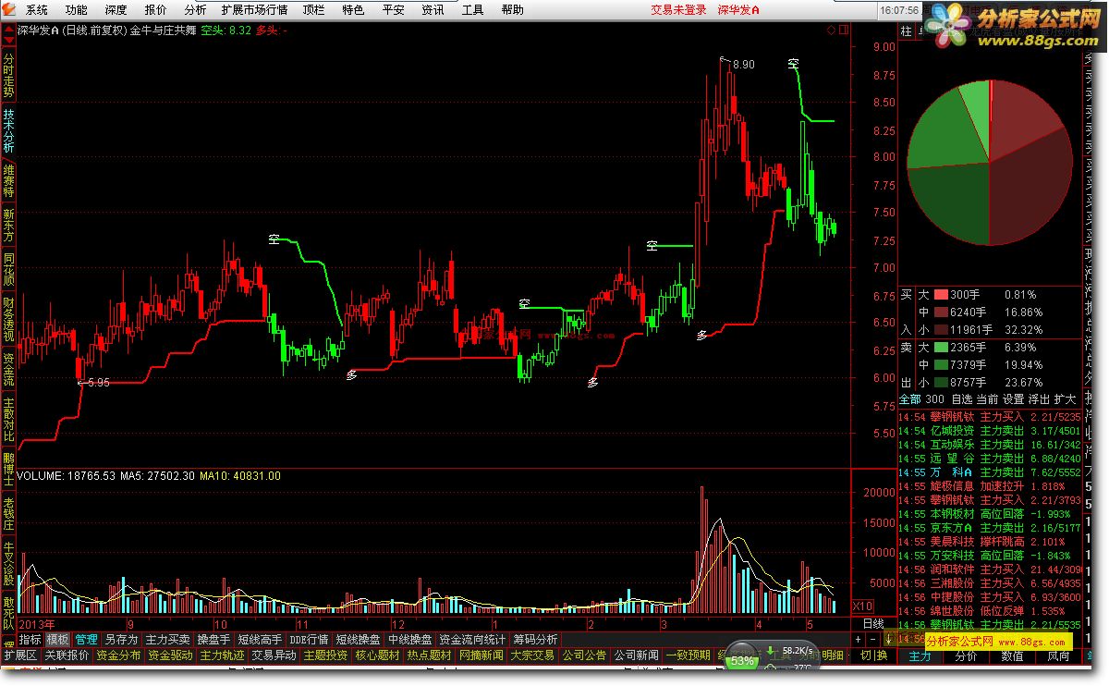Click 大宗交易 bottom tab

pyautogui.click(x=532, y=655)
